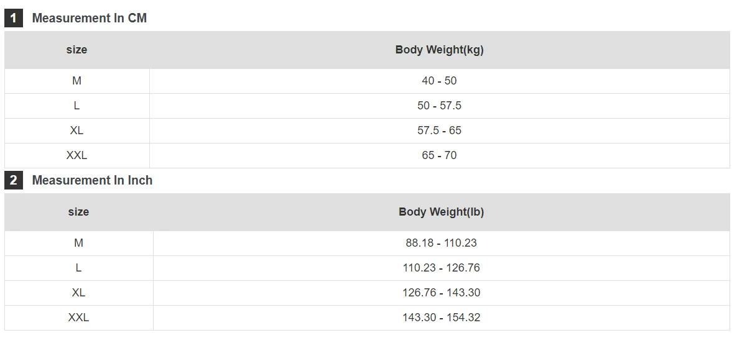Click the 40 - 50 weight cell
This screenshot has width=737, height=338.
click(439, 81)
